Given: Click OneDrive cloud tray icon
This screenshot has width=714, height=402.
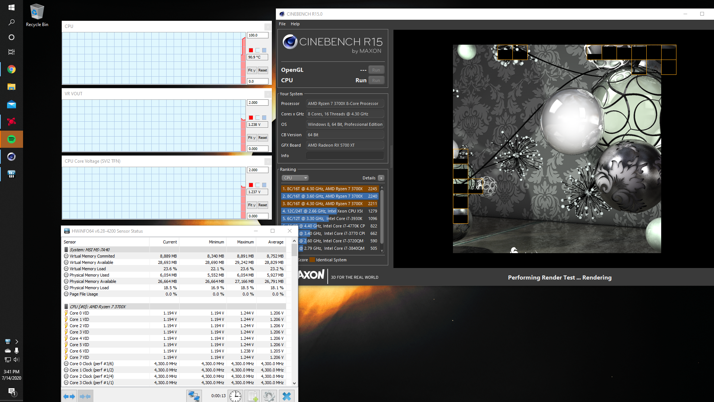Looking at the screenshot, I should [x=7, y=351].
